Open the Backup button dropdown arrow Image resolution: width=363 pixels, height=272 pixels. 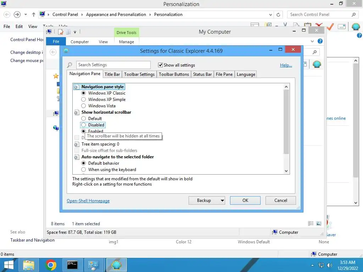point(222,200)
